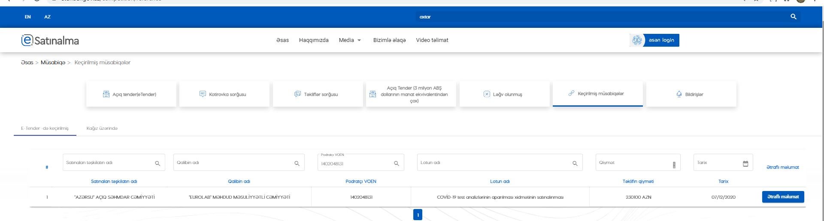Click Əsas in the breadcrumb

click(27, 63)
